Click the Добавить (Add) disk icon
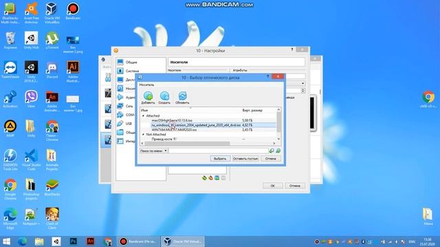Viewport: 440px width, 247px height. pos(148,97)
